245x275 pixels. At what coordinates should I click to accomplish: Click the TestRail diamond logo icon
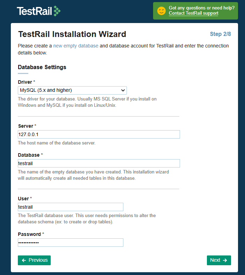coord(57,11)
